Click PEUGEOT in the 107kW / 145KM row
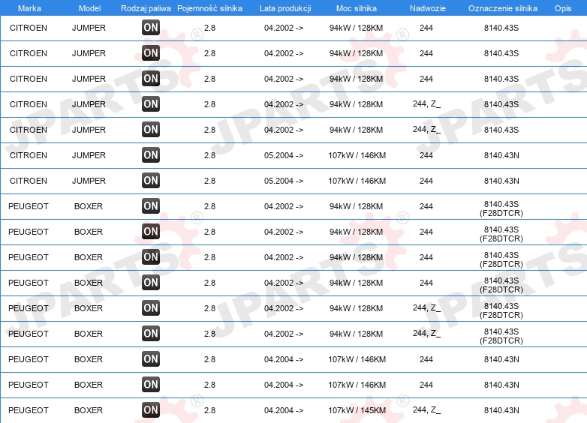The image size is (587, 423). (x=29, y=410)
